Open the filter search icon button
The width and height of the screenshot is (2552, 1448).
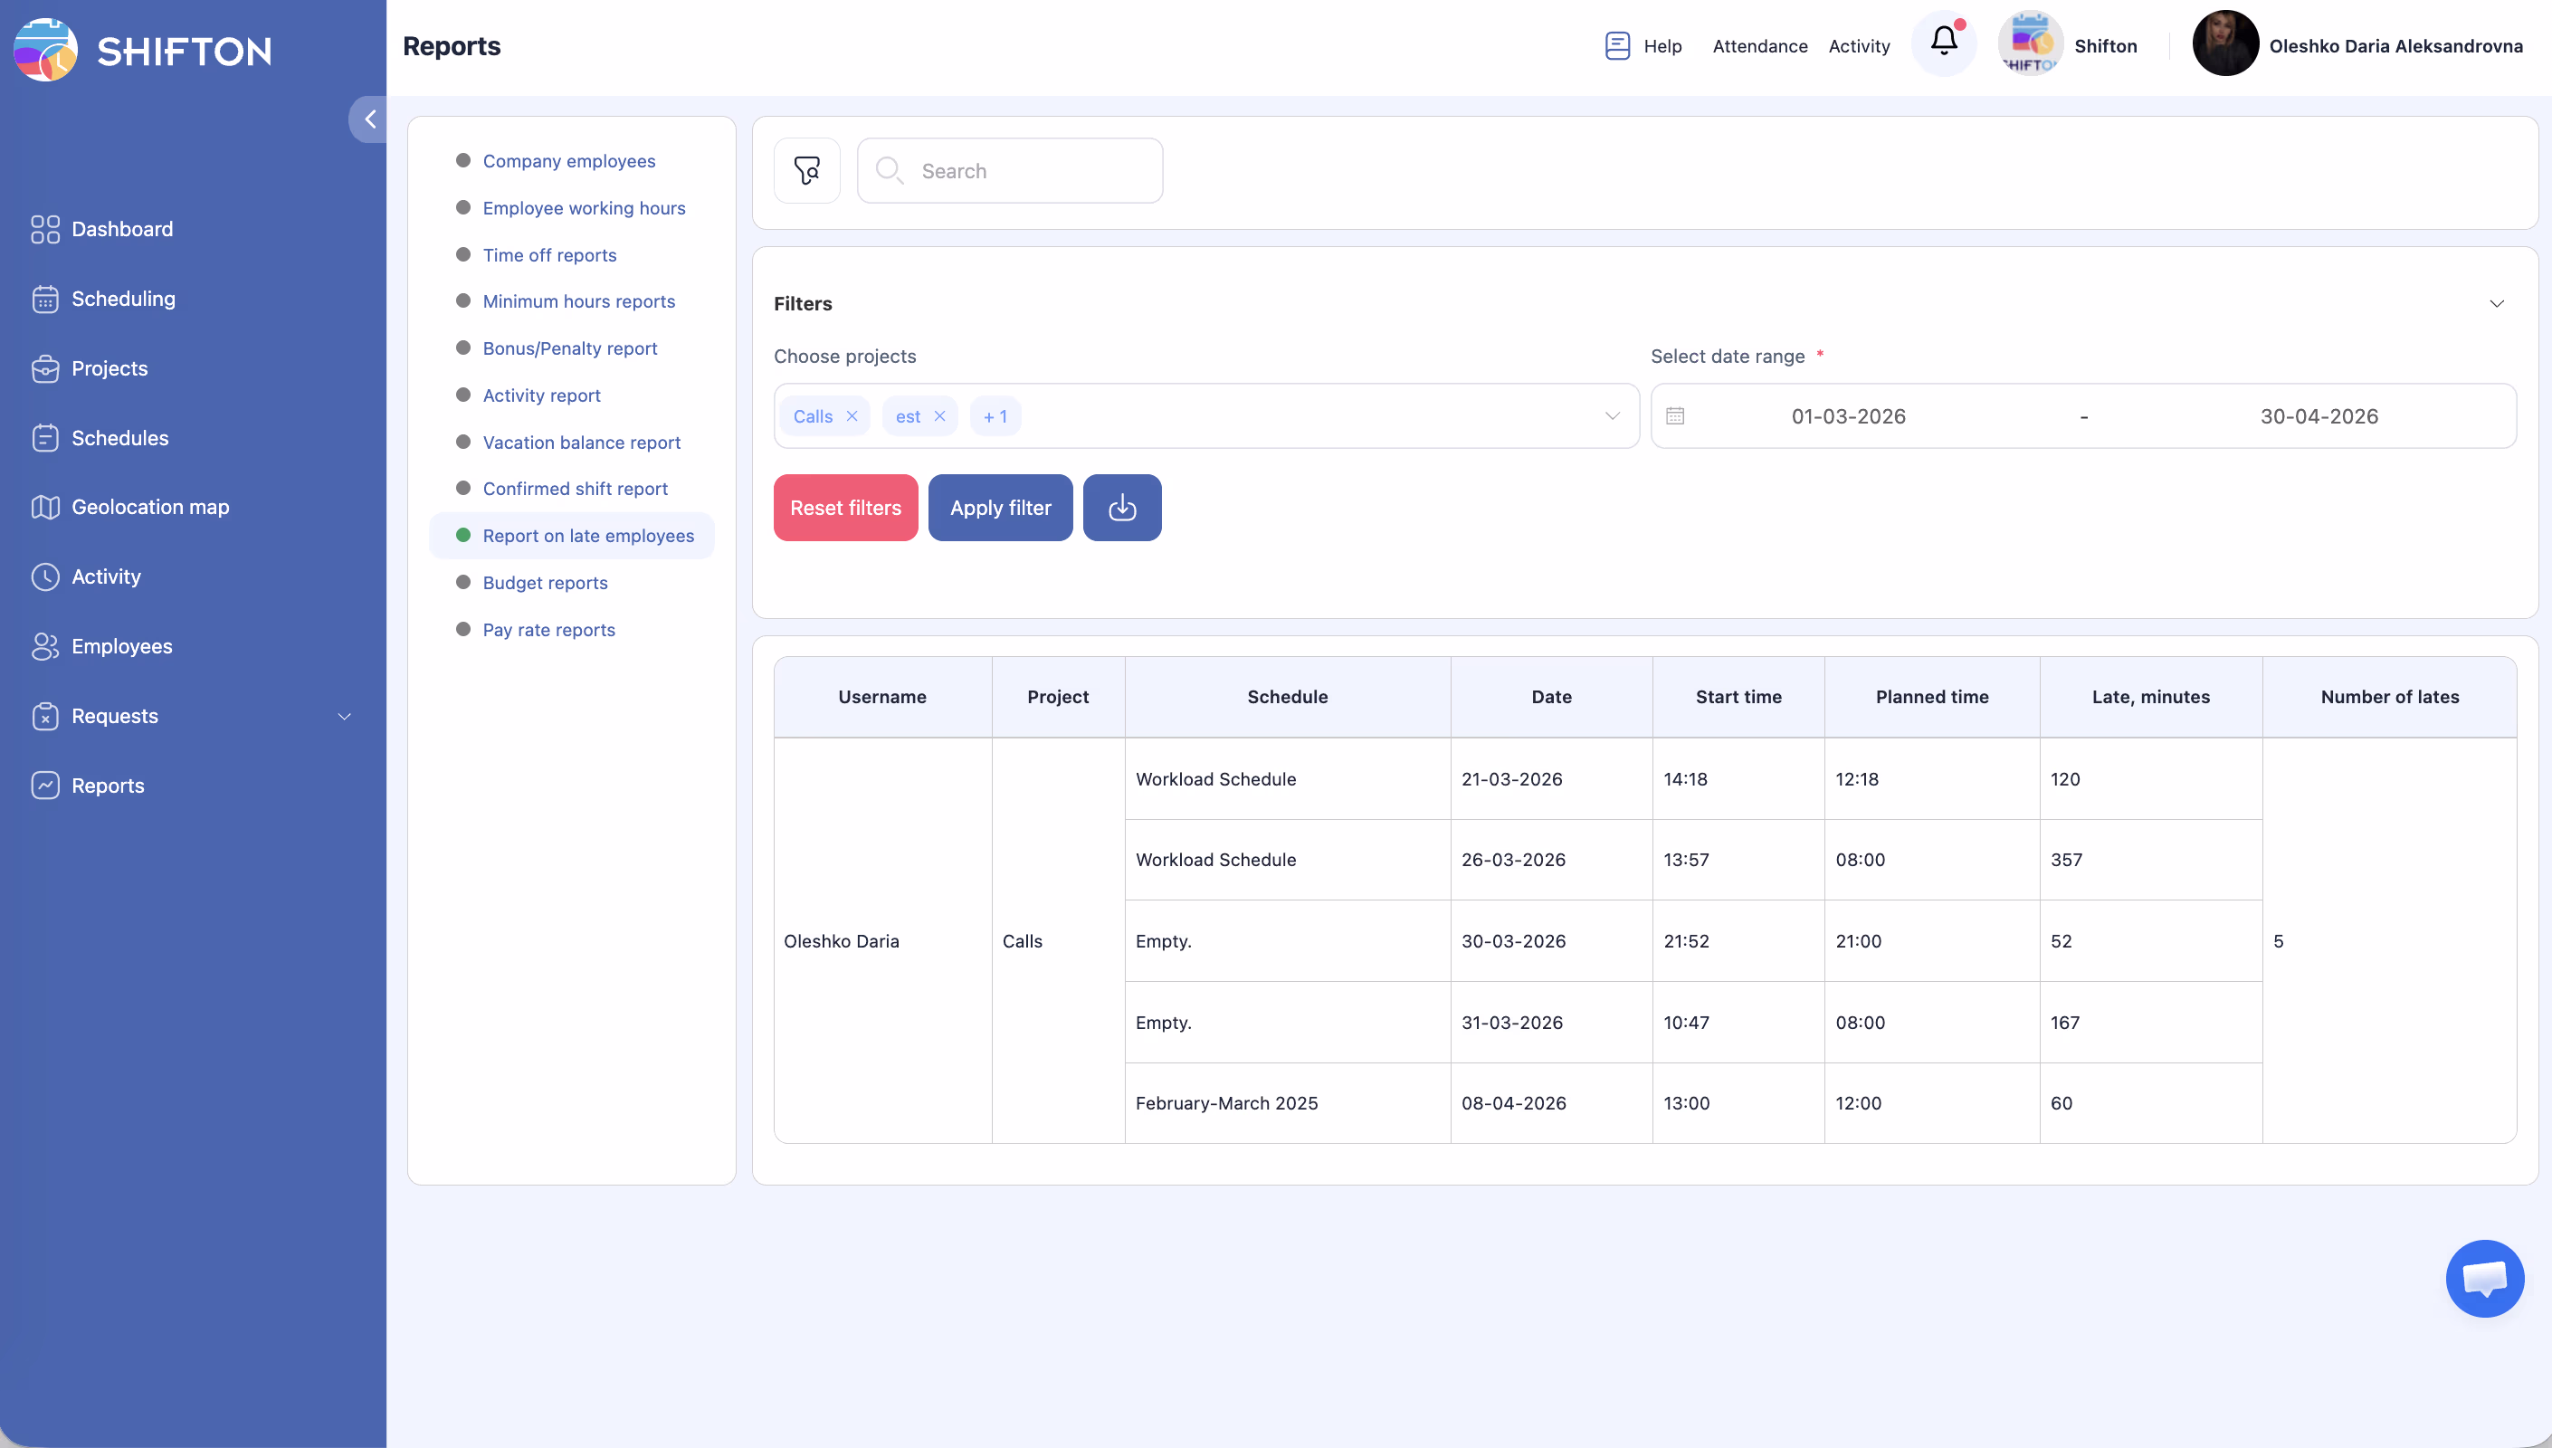pyautogui.click(x=806, y=171)
